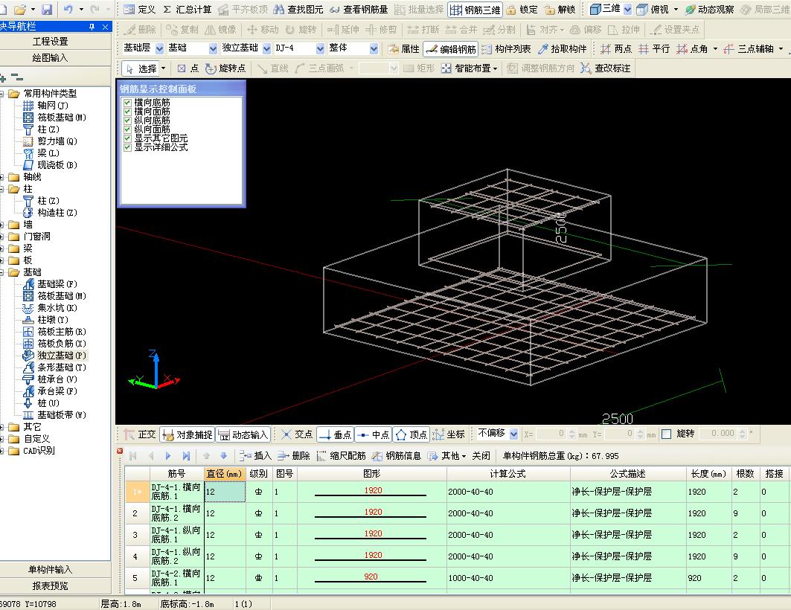Go to next rebar record arrow
Screen dimensions: 791x610
(x=168, y=456)
